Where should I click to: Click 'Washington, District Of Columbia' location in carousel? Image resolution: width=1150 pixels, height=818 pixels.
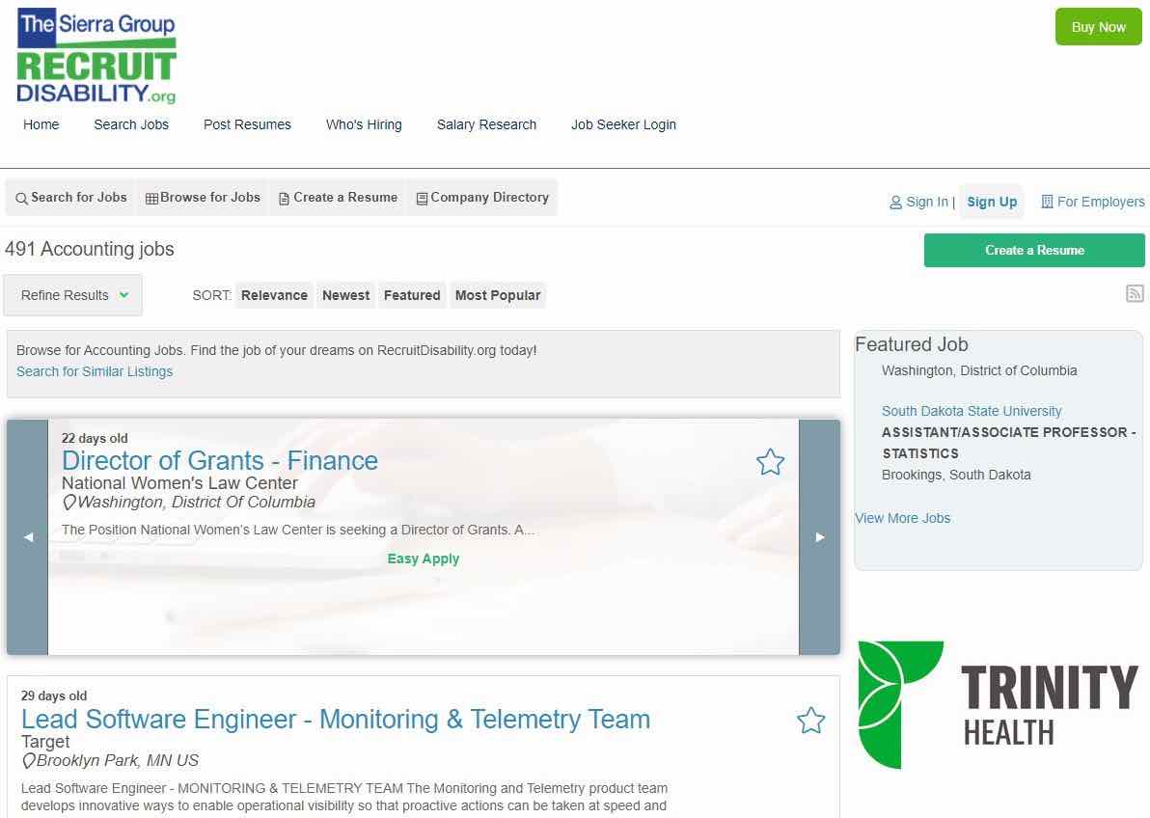(x=196, y=503)
